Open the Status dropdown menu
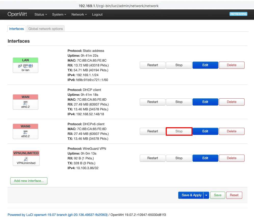Screen dimensions: 254x220 pyautogui.click(x=41, y=15)
